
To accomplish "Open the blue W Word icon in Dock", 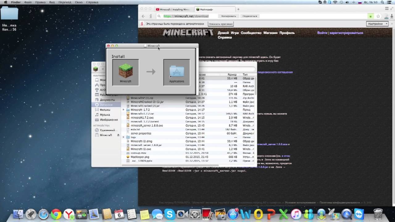I will [x=246, y=214].
